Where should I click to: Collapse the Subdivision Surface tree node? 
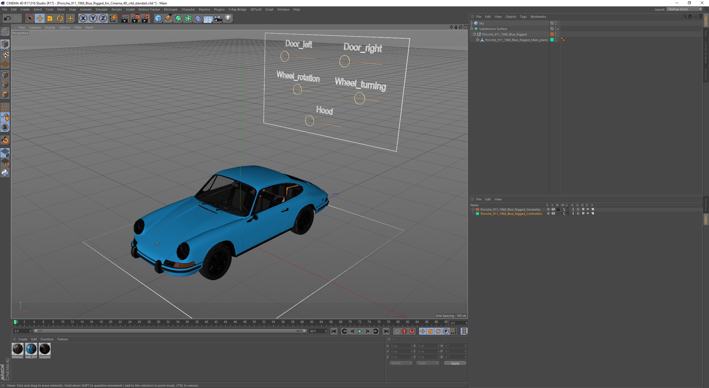click(472, 29)
